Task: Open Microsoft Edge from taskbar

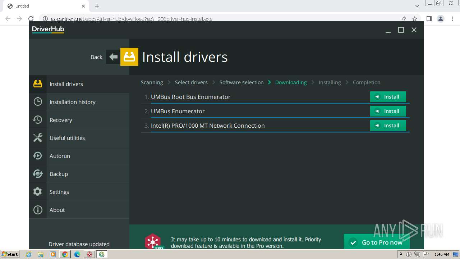Action: 77,254
